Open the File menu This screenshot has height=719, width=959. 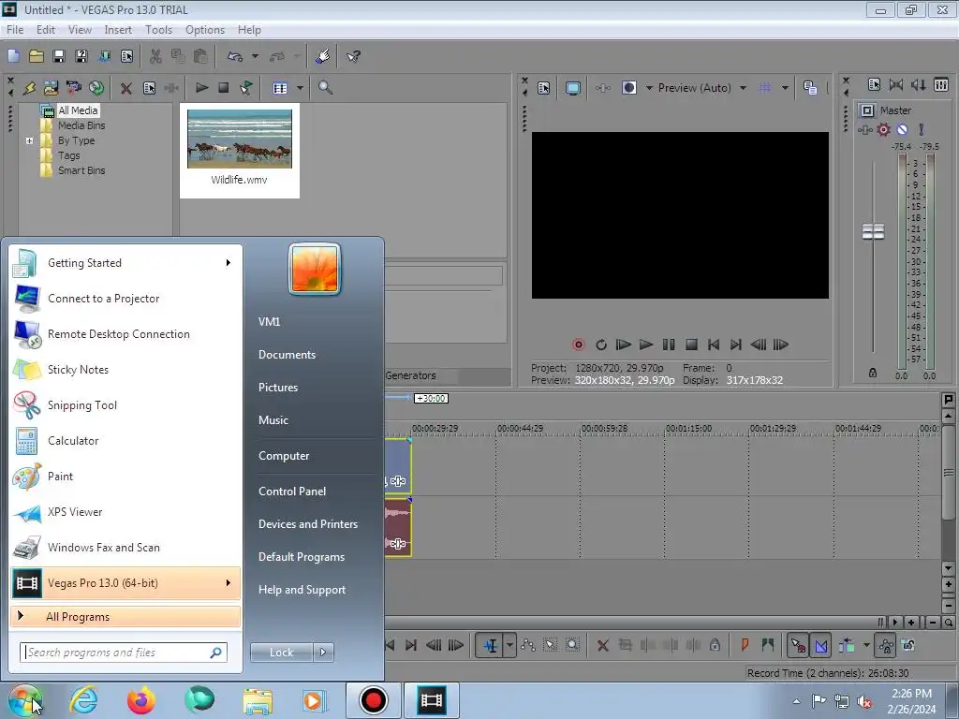point(15,30)
